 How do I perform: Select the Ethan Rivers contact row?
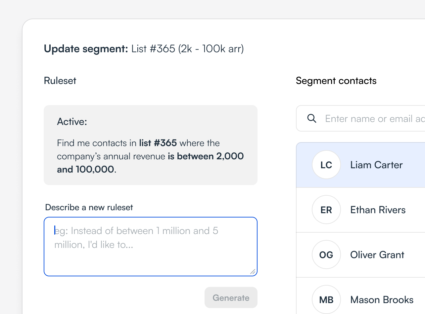coord(361,210)
